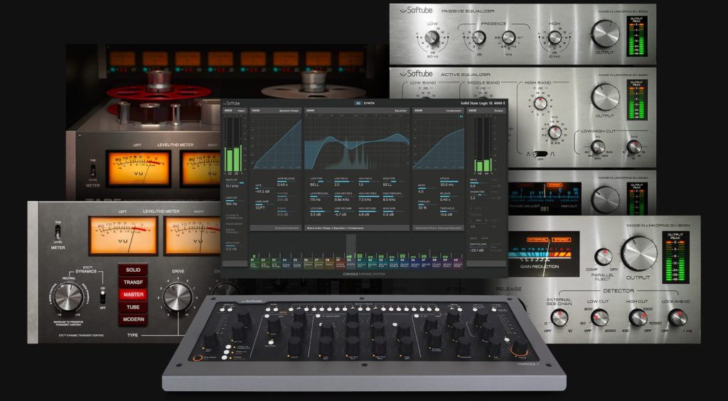
Task: Click the Low Cut Hz knob on the Active Equalizer
Action: [x=598, y=146]
